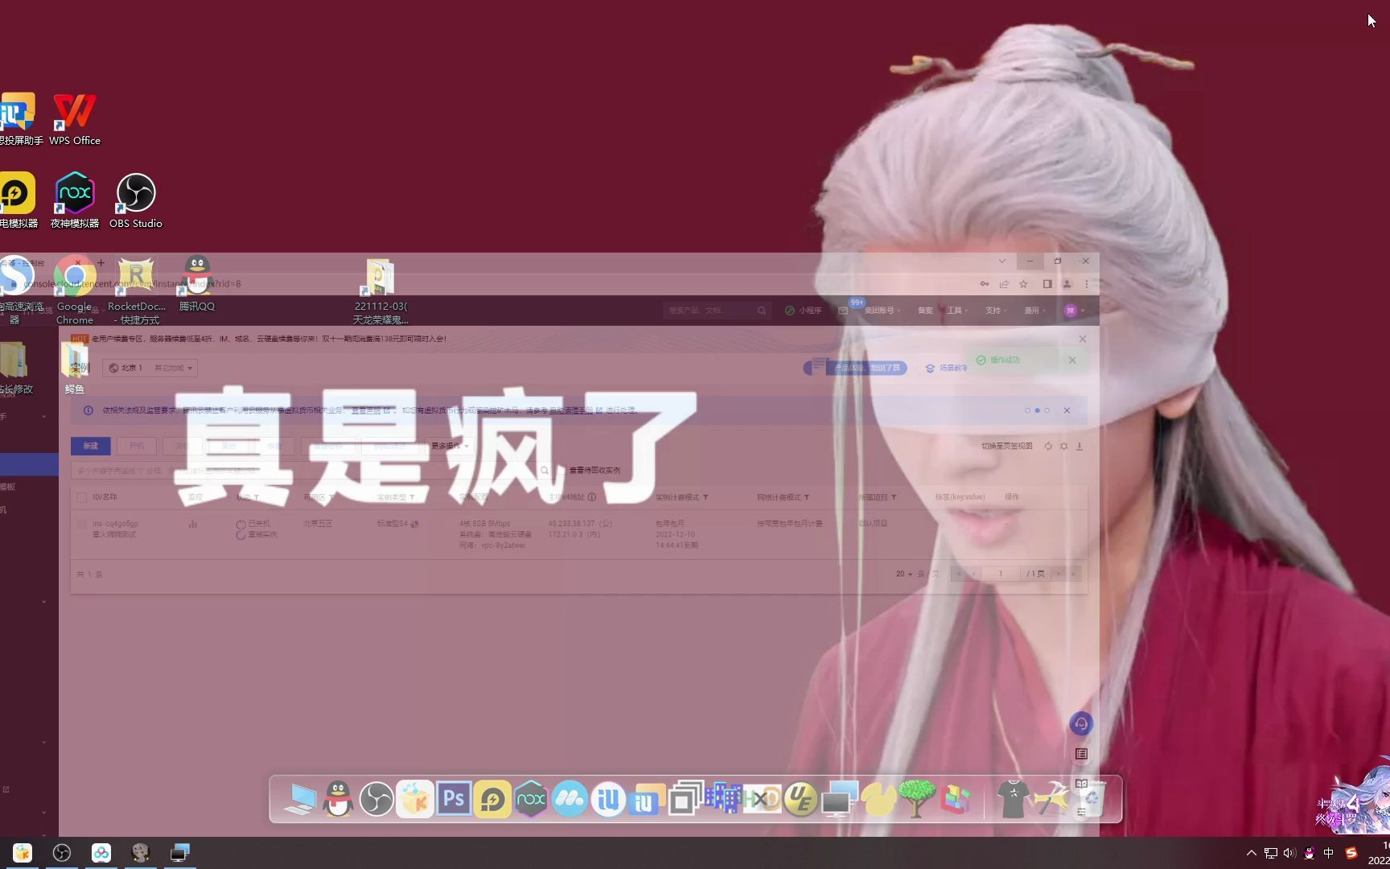Image resolution: width=1390 pixels, height=869 pixels.
Task: Open the 221112-03 folder on the desktop
Action: coord(380,290)
